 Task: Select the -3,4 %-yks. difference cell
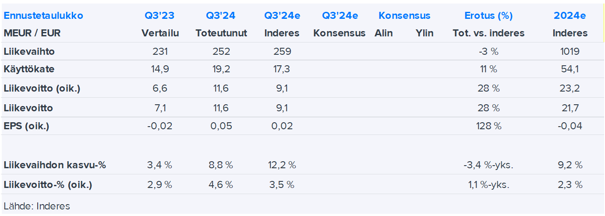488,165
